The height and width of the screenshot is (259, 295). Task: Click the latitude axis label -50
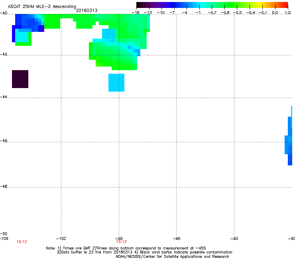click(4, 233)
